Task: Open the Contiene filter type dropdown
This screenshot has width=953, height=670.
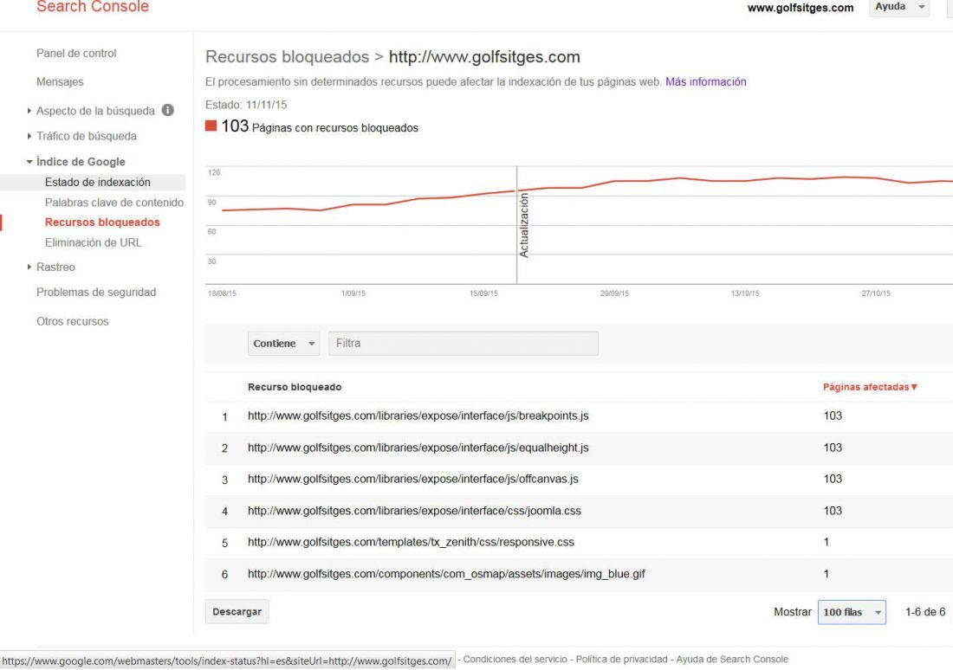Action: tap(283, 343)
